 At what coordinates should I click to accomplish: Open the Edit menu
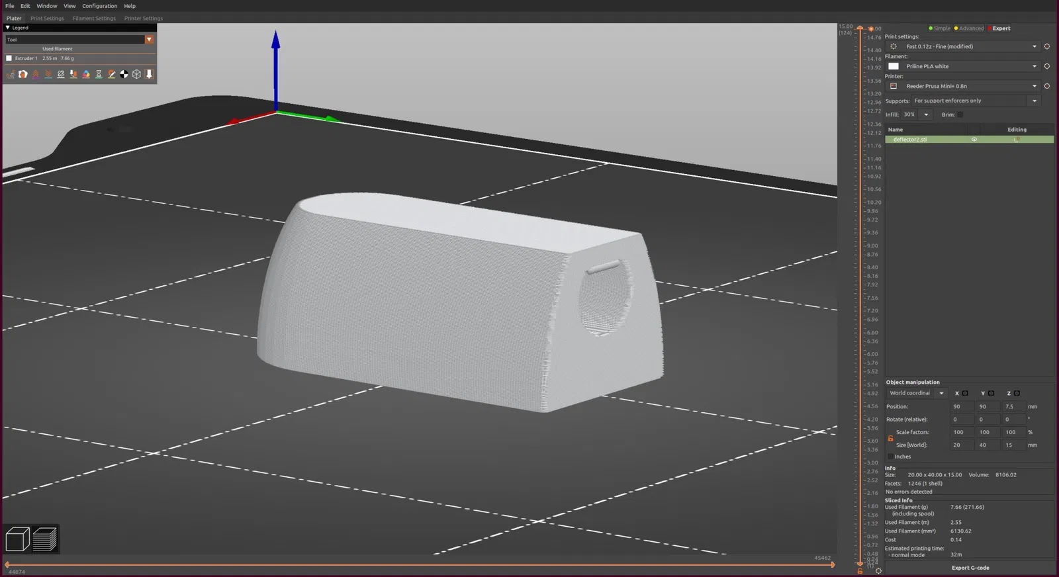(x=25, y=6)
